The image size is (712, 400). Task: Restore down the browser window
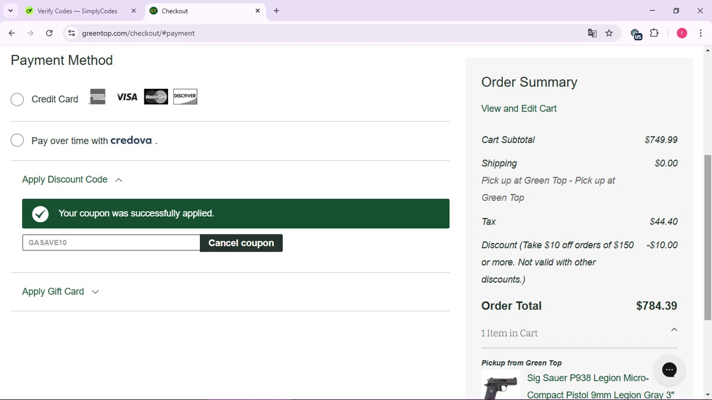point(676,11)
